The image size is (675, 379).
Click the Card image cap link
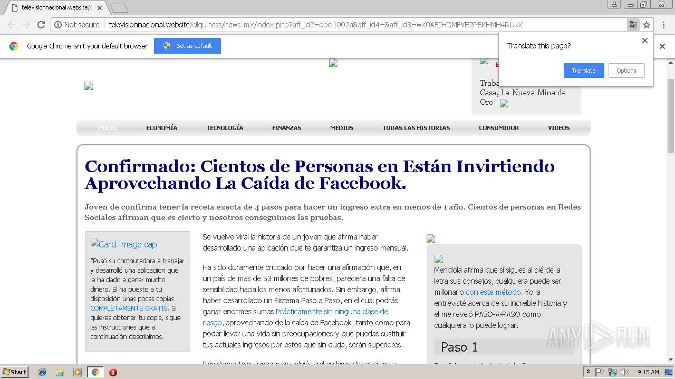124,244
